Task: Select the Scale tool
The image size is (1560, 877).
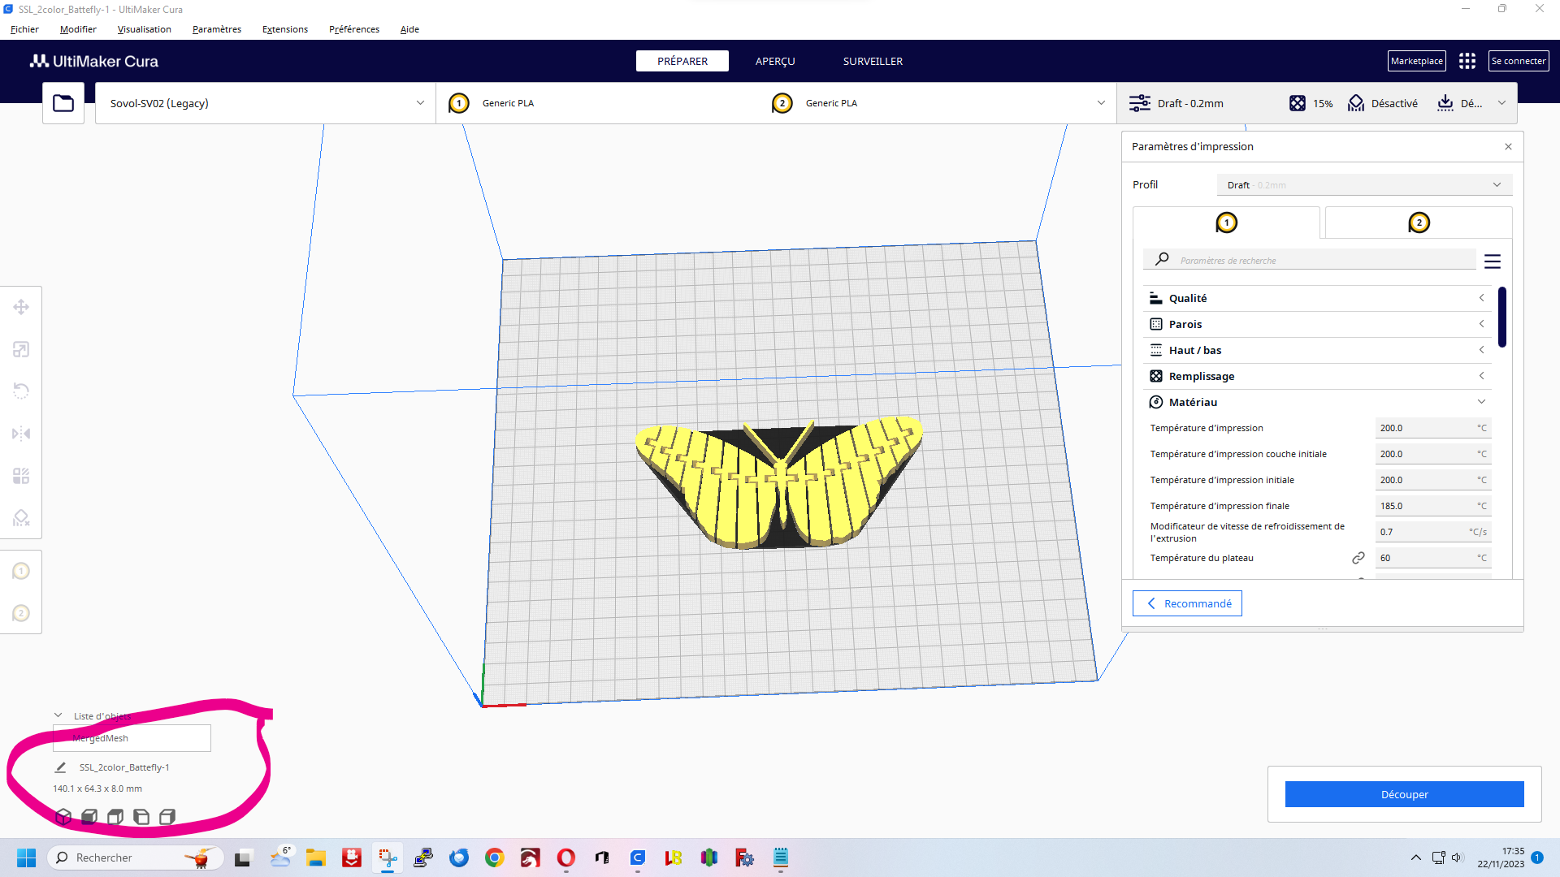Action: (21, 349)
